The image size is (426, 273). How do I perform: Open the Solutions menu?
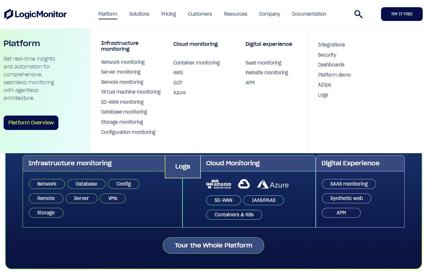click(139, 14)
